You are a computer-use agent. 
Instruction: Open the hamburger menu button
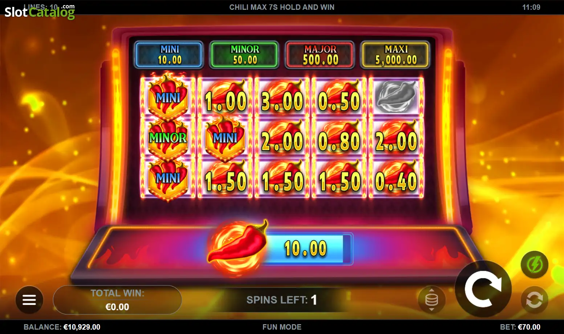click(x=29, y=300)
